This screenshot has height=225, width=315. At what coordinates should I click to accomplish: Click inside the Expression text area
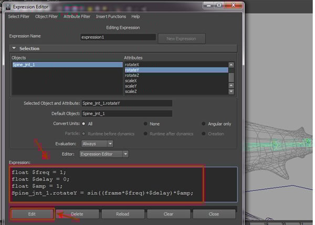[123, 184]
